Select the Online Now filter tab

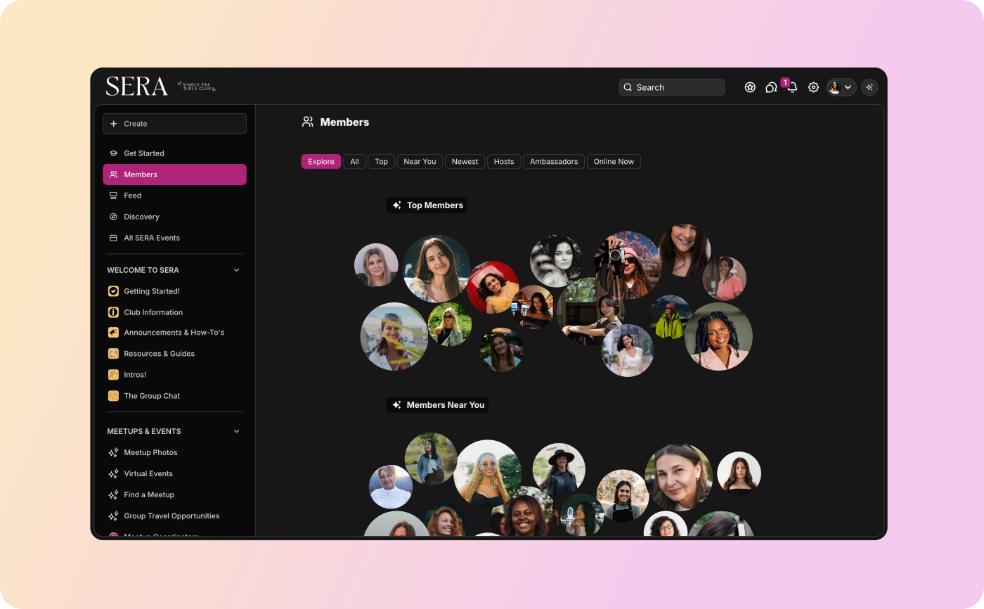pyautogui.click(x=614, y=162)
